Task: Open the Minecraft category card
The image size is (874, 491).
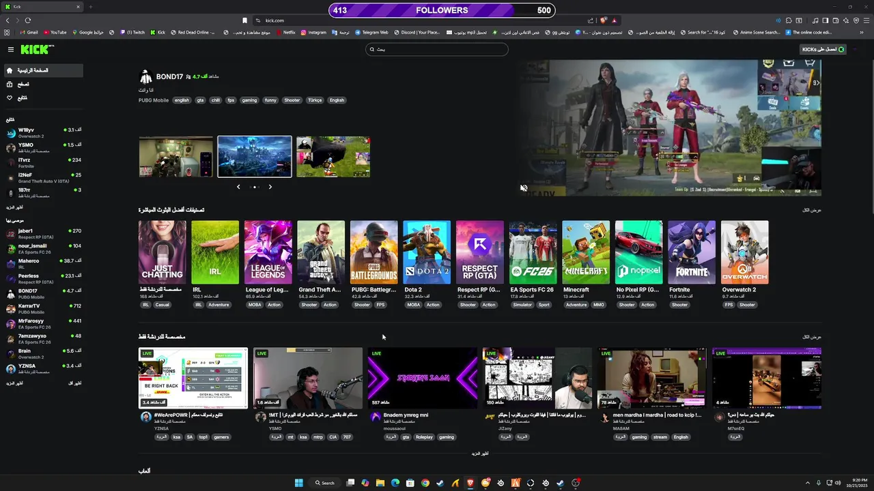Action: pyautogui.click(x=586, y=252)
